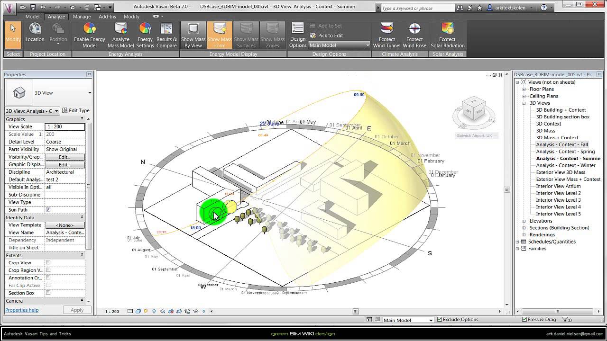Viewport: 607px width, 341px height.
Task: Click the Redo arrow icon
Action: tap(57, 8)
